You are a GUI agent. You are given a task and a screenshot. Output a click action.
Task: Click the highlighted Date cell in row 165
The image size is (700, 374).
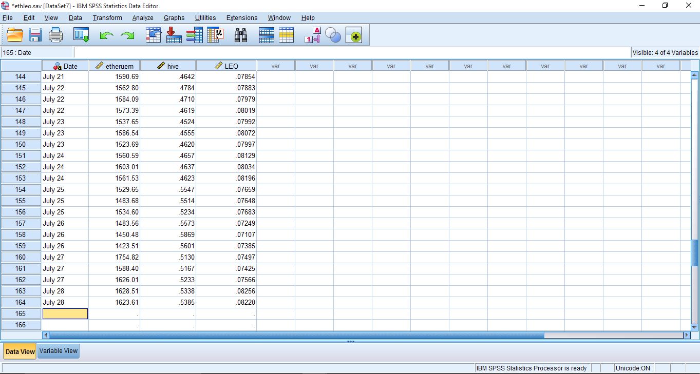point(65,313)
